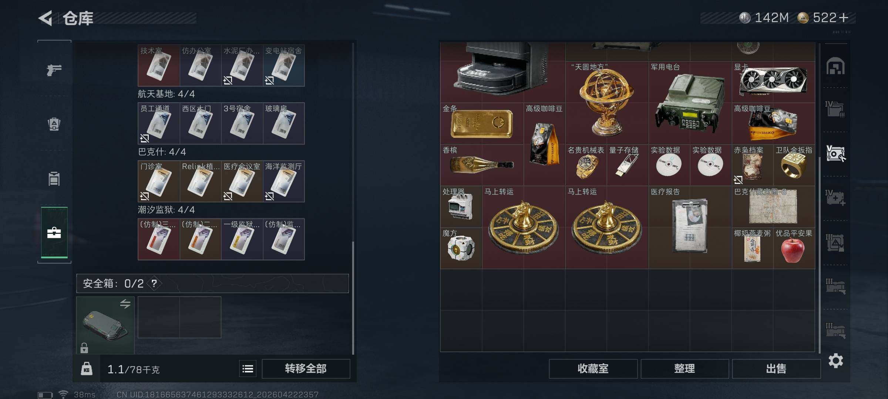Go back using the warehouse back arrow

click(46, 18)
